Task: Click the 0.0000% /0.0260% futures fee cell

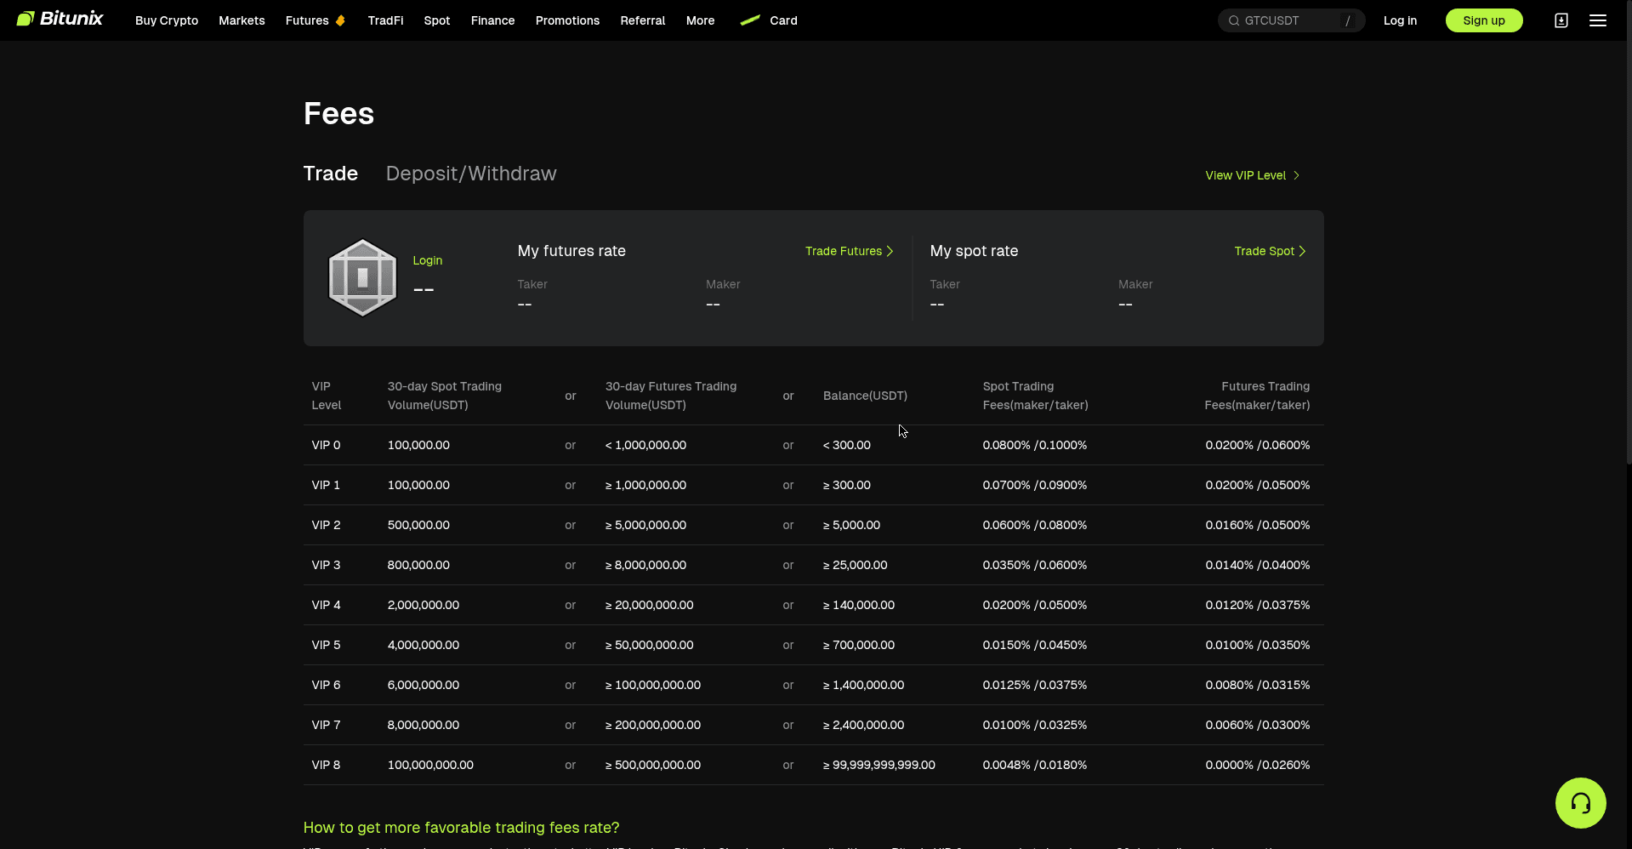Action: (1257, 765)
